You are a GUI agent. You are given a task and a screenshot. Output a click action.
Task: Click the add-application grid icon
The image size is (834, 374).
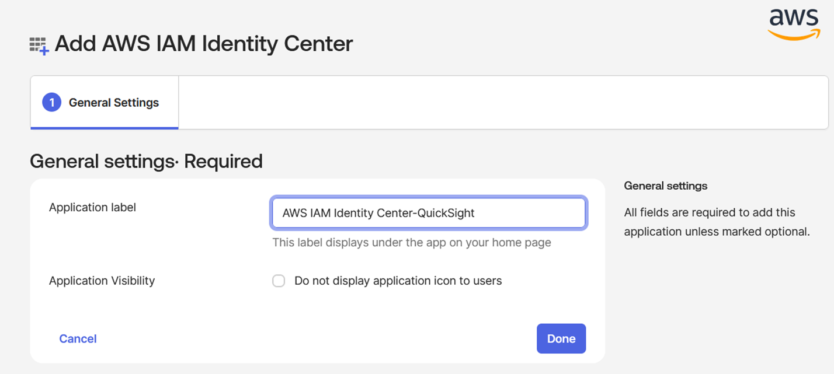(x=39, y=46)
